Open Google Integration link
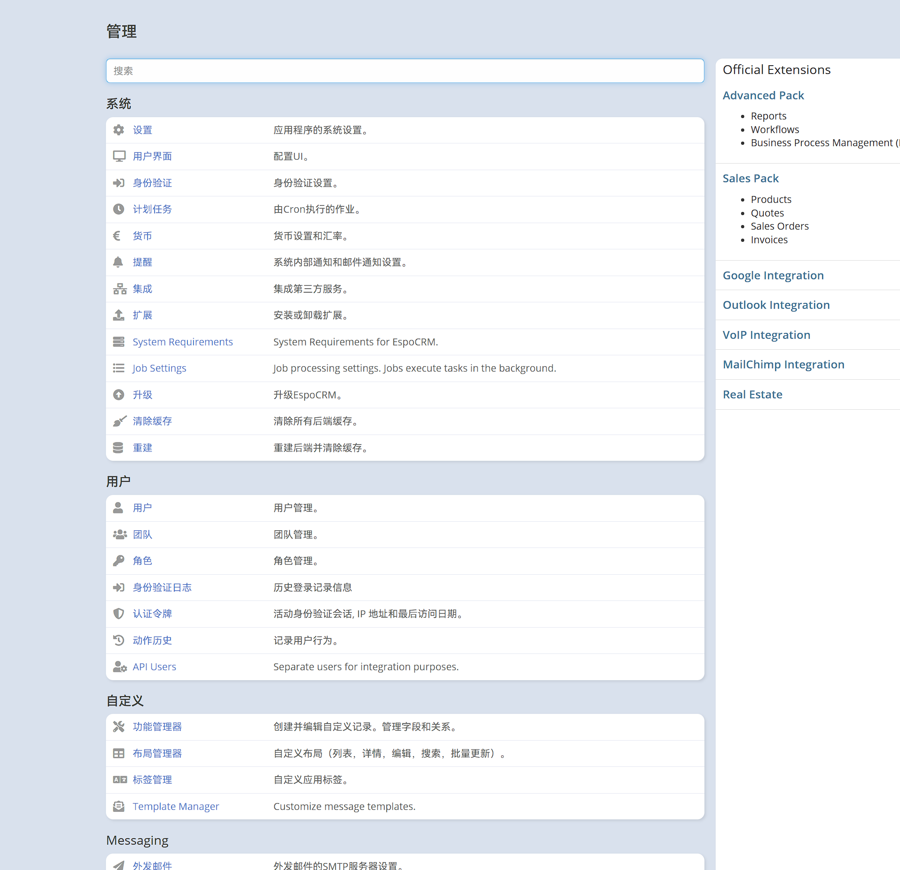Image resolution: width=900 pixels, height=870 pixels. [x=773, y=275]
